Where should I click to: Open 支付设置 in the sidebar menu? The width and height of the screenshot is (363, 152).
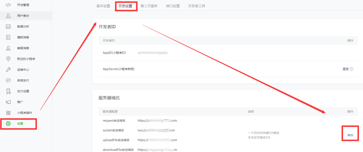coord(23,91)
